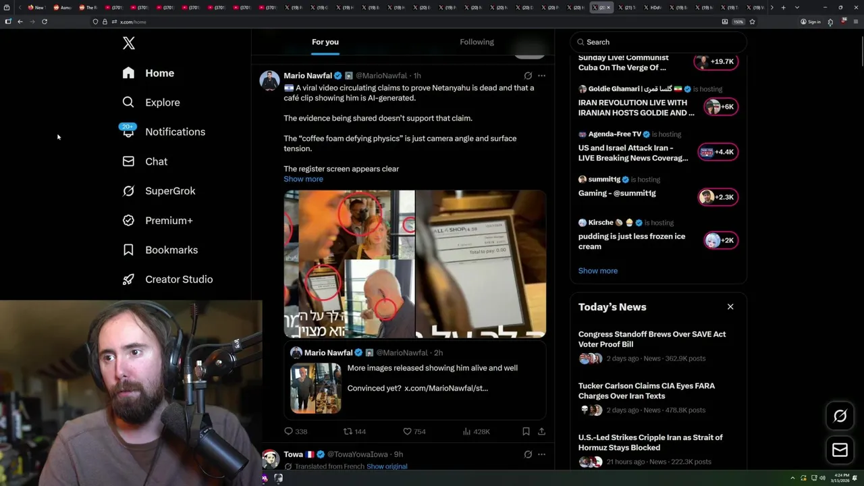Screen dimensions: 864x486
Task: Switch to the Following tab
Action: click(477, 42)
